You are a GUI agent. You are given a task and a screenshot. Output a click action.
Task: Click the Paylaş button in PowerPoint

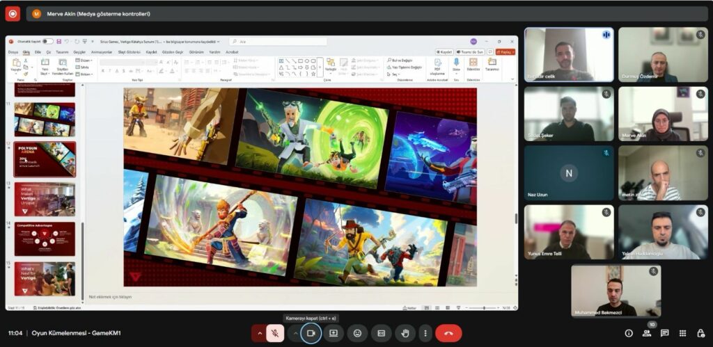point(505,51)
